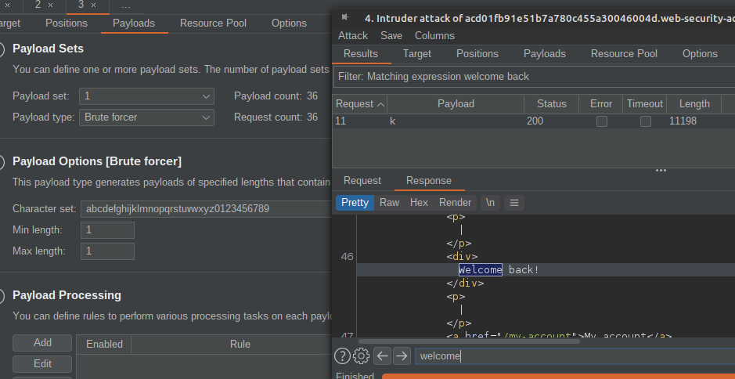The width and height of the screenshot is (735, 379).
Task: Open search settings gear icon
Action: [361, 356]
